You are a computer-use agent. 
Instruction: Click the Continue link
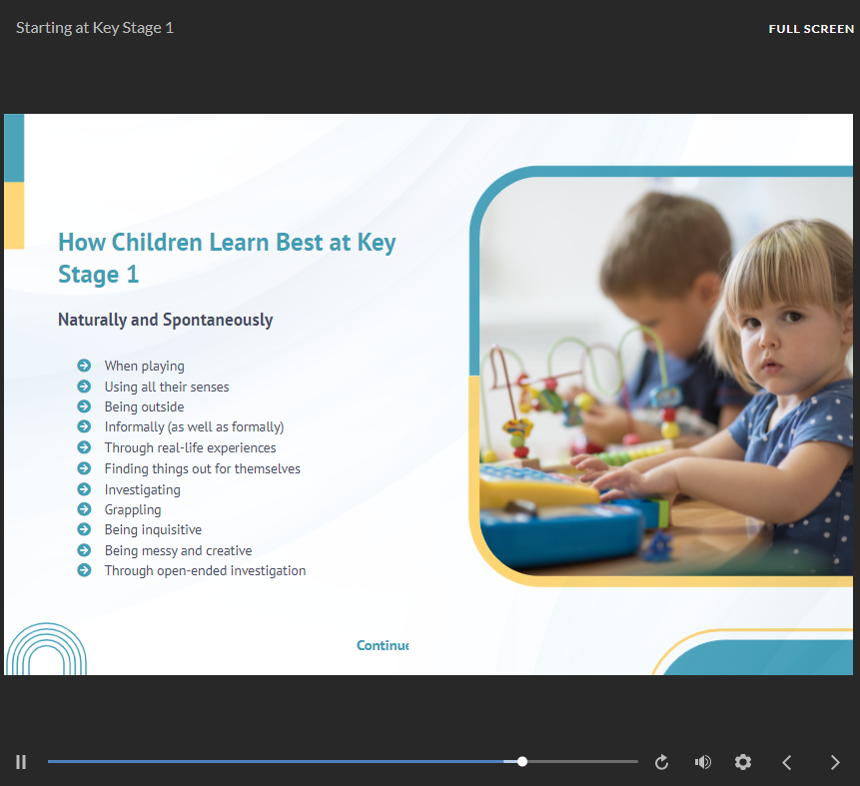pyautogui.click(x=383, y=645)
